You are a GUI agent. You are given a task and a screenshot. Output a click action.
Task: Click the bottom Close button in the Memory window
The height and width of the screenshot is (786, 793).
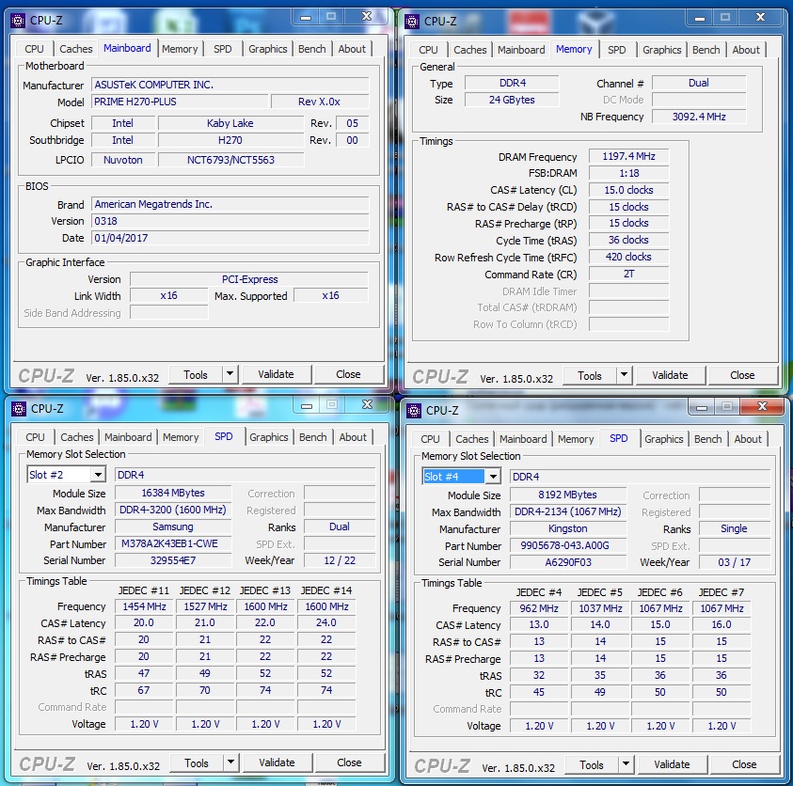742,375
